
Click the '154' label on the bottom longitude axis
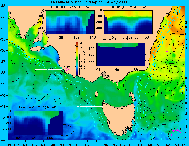(x=185, y=144)
